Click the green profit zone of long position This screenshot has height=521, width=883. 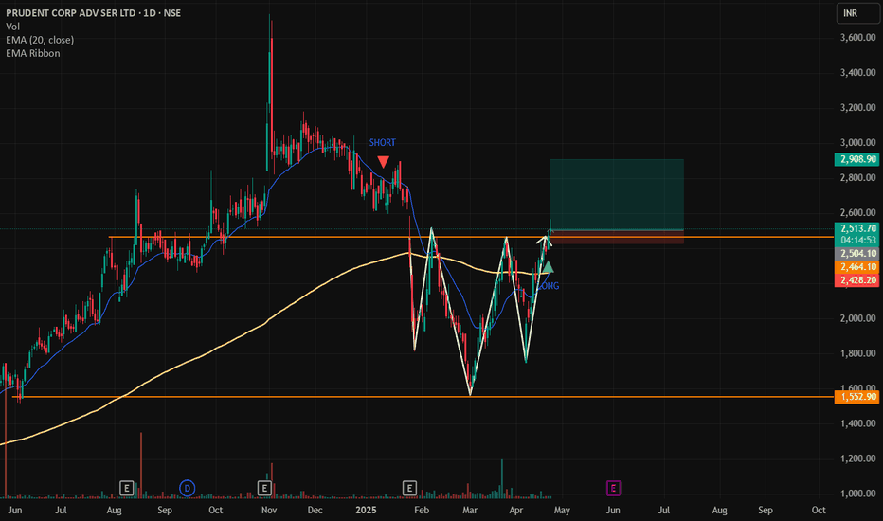click(x=617, y=195)
